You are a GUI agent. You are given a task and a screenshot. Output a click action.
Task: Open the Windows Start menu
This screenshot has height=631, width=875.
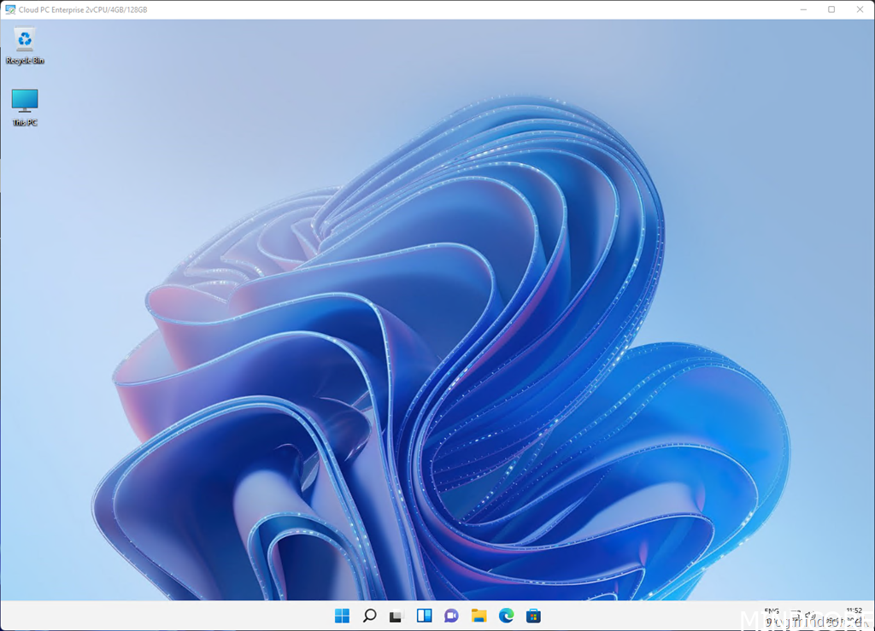coord(342,616)
